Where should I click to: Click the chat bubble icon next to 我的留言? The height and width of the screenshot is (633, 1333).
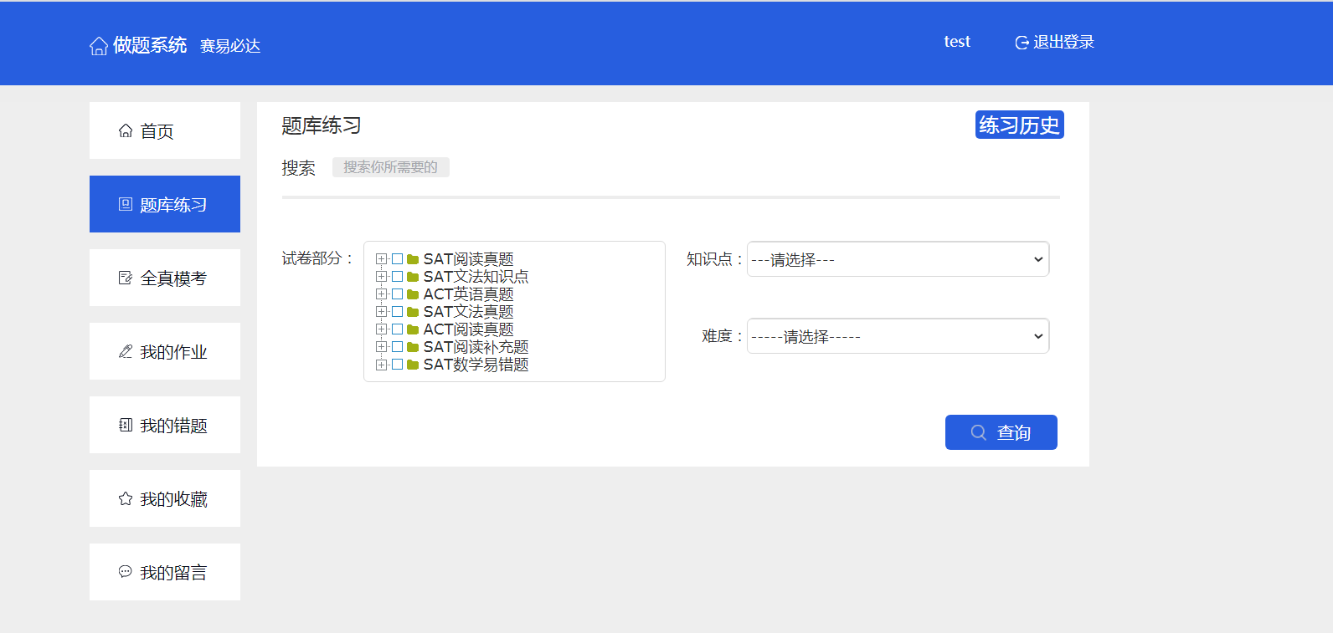pyautogui.click(x=126, y=572)
